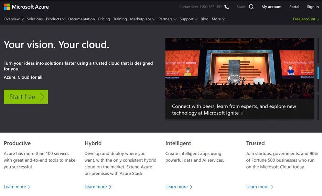322x196 pixels.
Task: Click the search magnifier icon
Action: pos(251,7)
